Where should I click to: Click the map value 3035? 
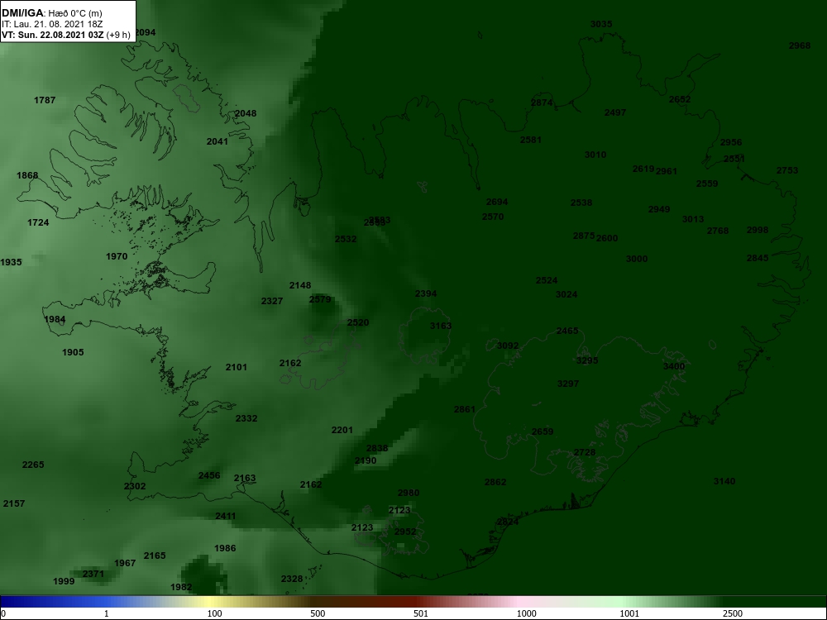coord(601,24)
